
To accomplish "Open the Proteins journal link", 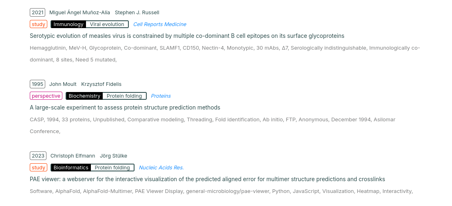I will pyautogui.click(x=161, y=96).
